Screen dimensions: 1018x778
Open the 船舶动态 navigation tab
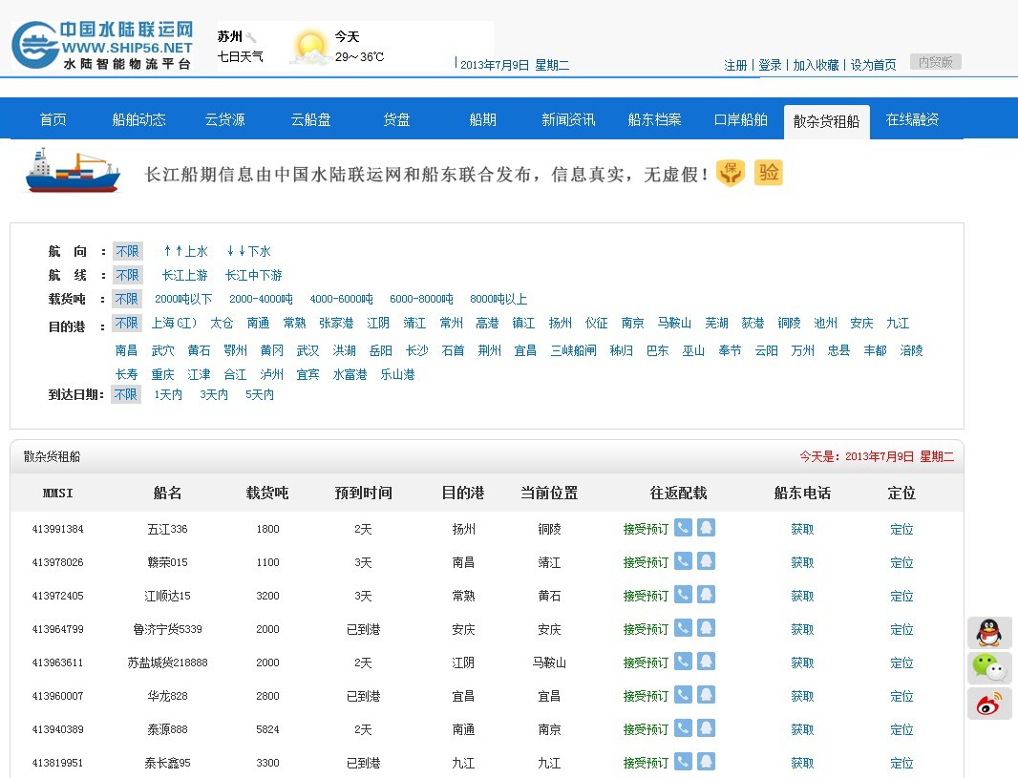click(138, 119)
